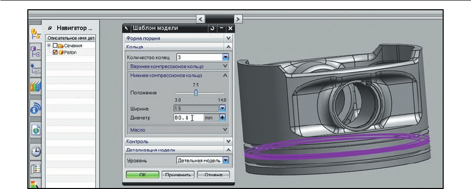
Task: Click the reset arrow icon in Шаблон модели title bar
Action: pos(213,28)
